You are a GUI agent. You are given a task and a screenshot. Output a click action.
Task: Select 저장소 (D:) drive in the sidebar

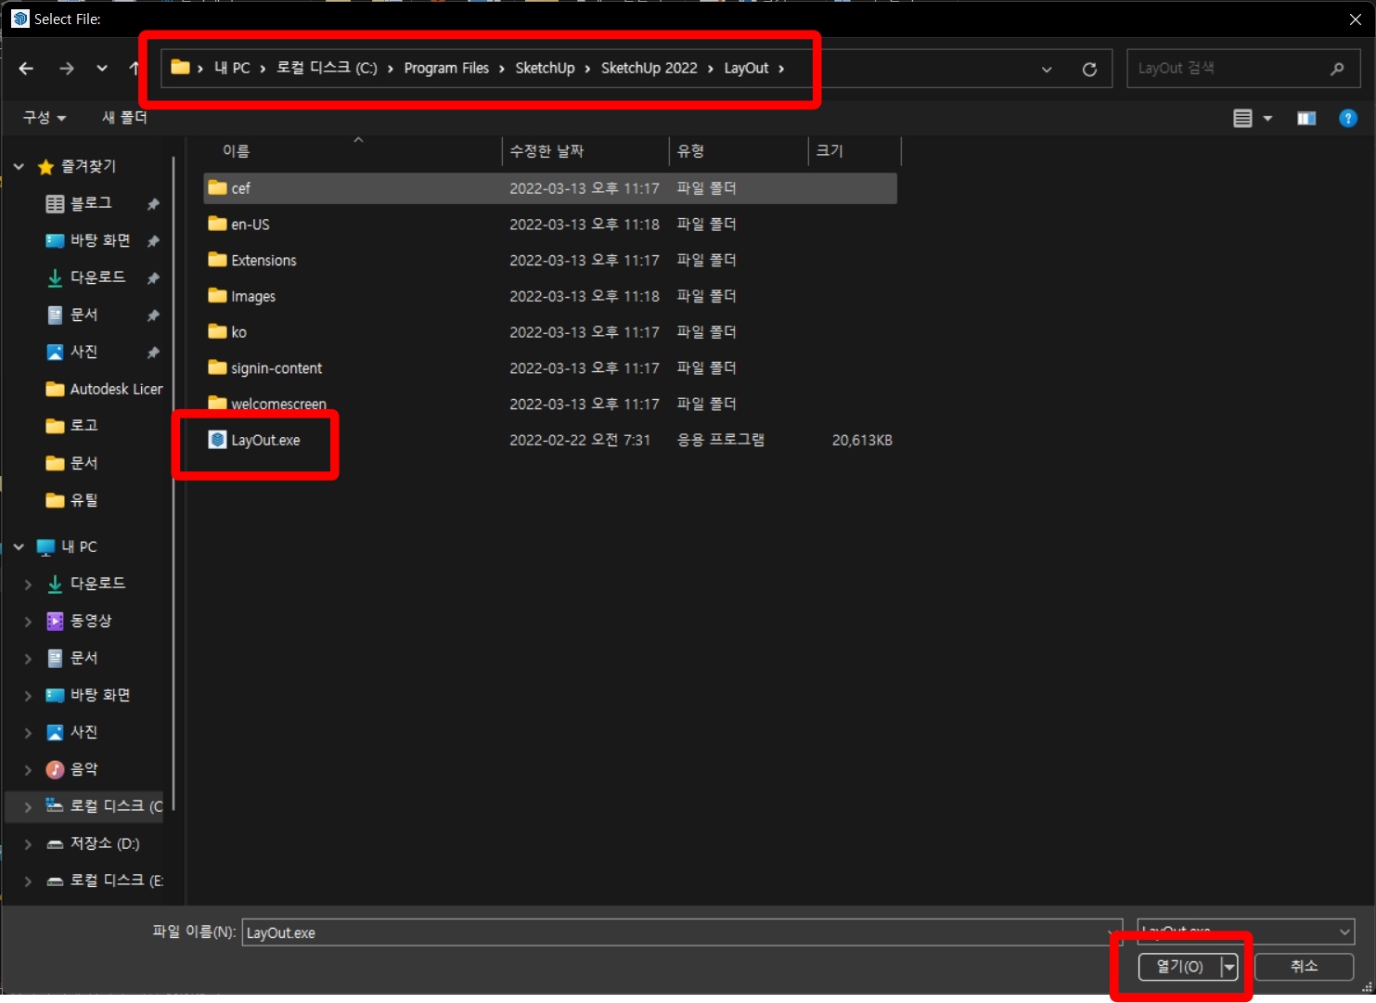point(105,843)
